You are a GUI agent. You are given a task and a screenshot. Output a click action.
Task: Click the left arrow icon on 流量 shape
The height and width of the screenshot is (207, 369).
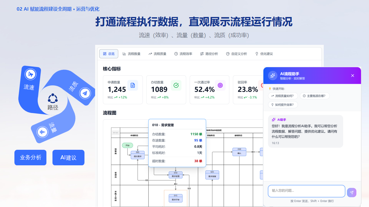coord(42,132)
